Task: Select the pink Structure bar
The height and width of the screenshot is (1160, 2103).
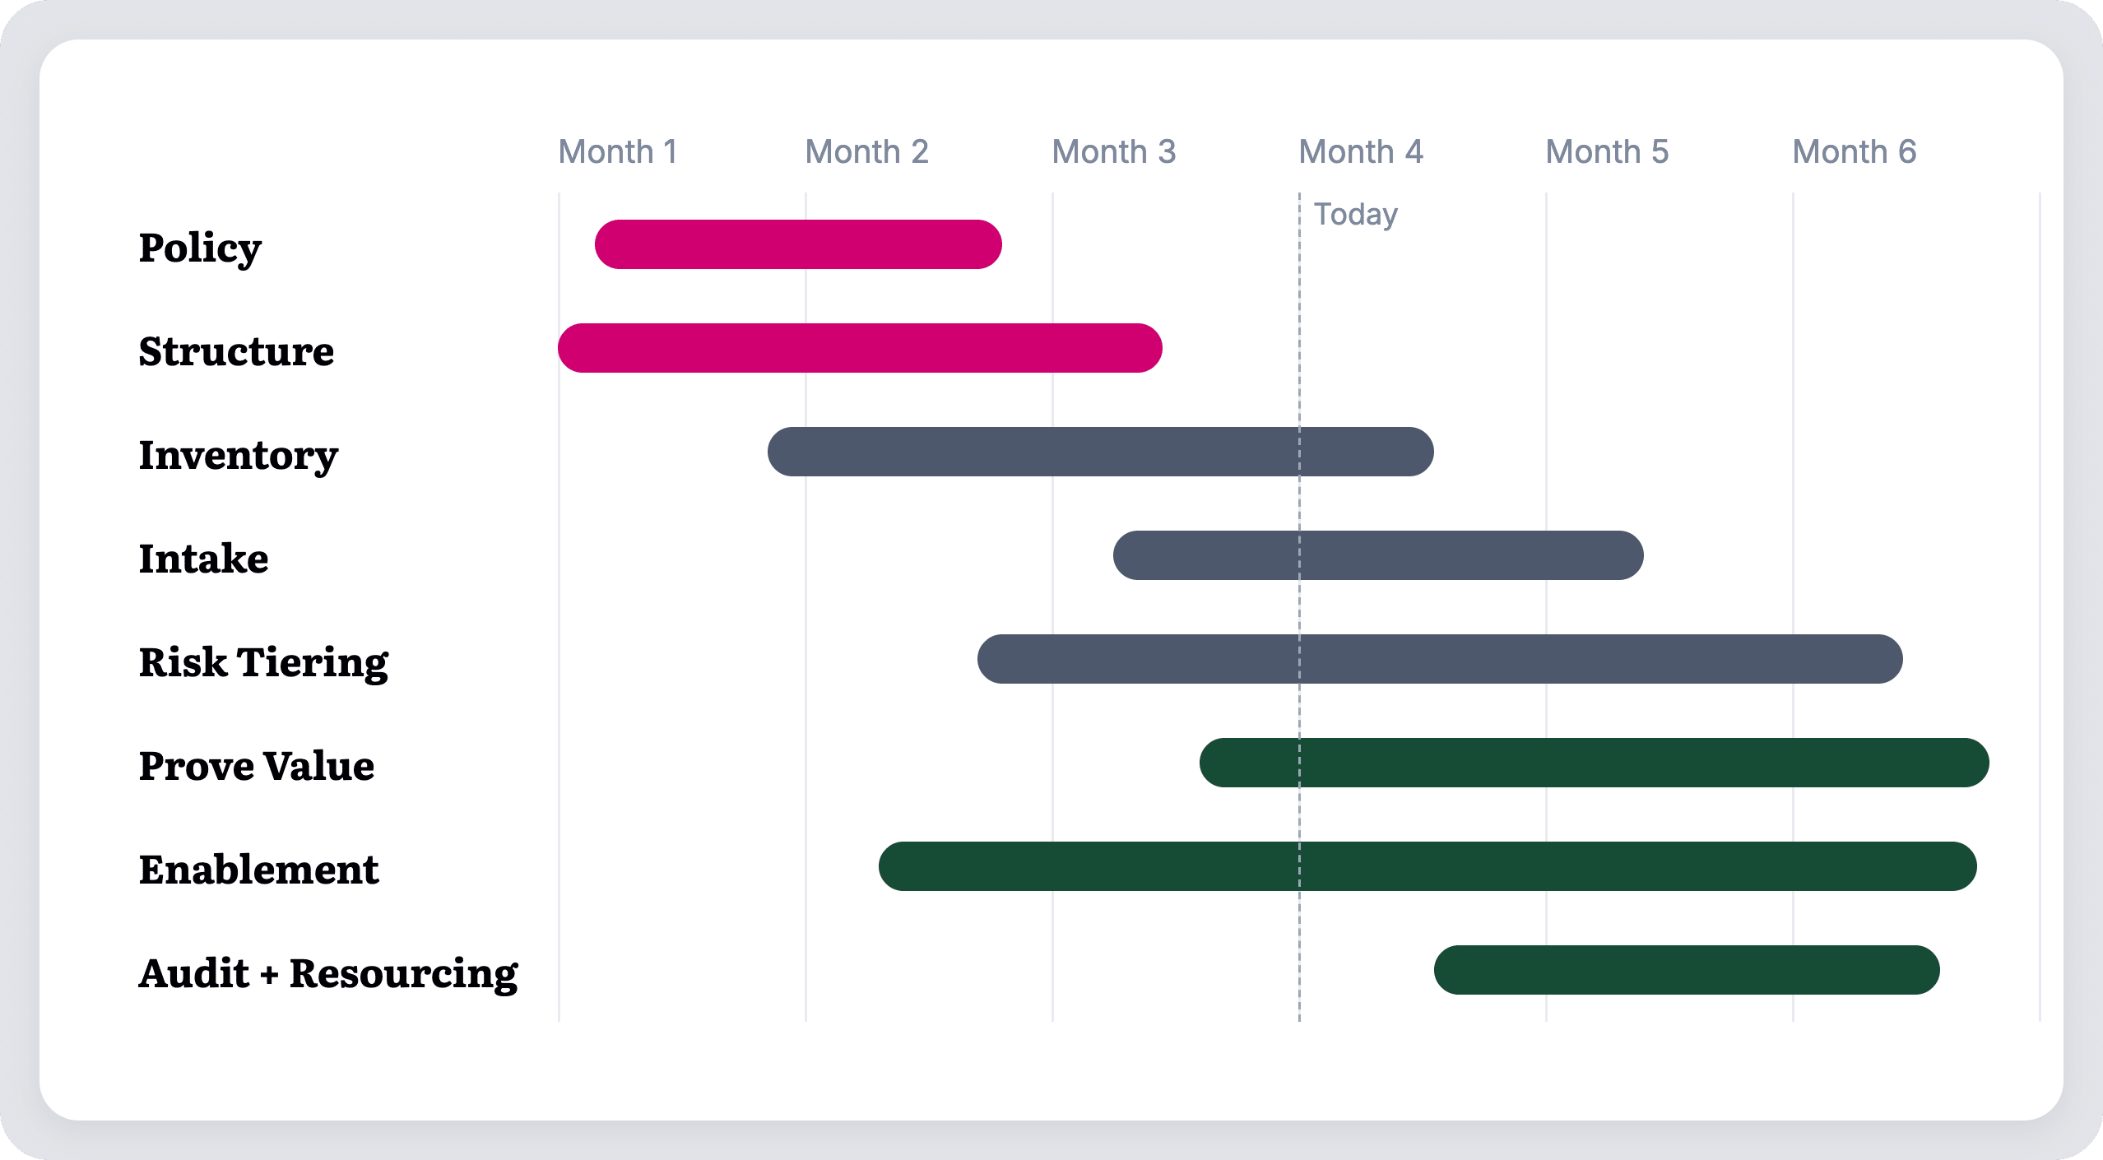Action: point(860,348)
